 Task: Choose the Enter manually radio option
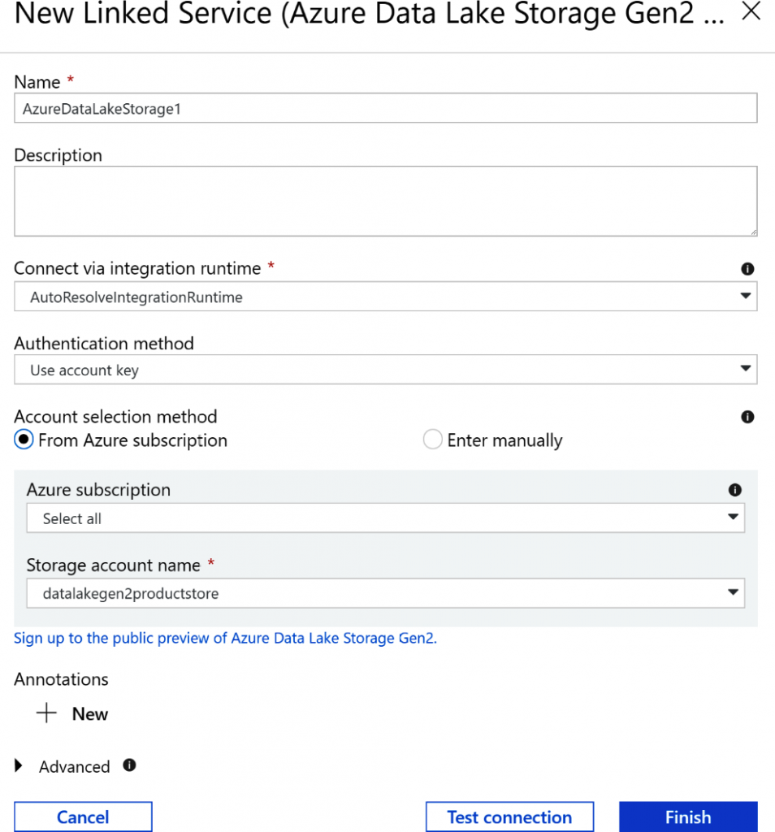click(432, 440)
